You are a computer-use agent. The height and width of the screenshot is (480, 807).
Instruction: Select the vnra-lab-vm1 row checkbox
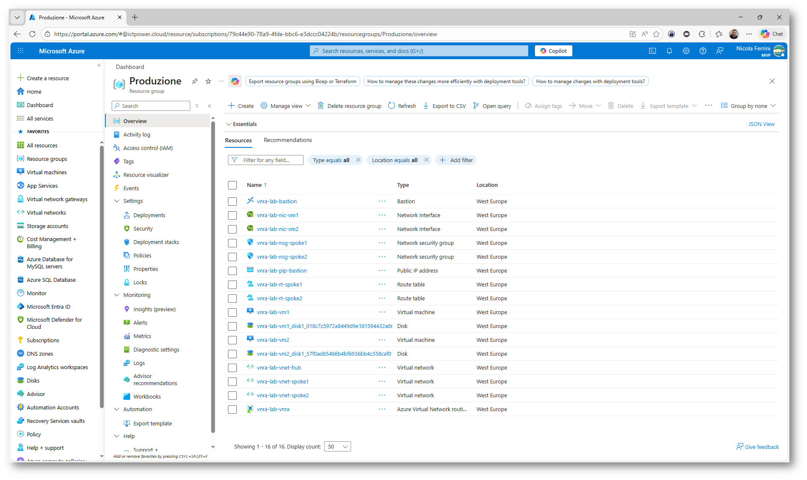[x=232, y=312]
